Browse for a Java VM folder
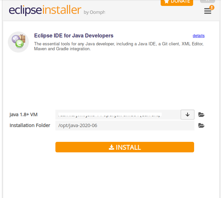The width and height of the screenshot is (221, 198). (x=201, y=115)
